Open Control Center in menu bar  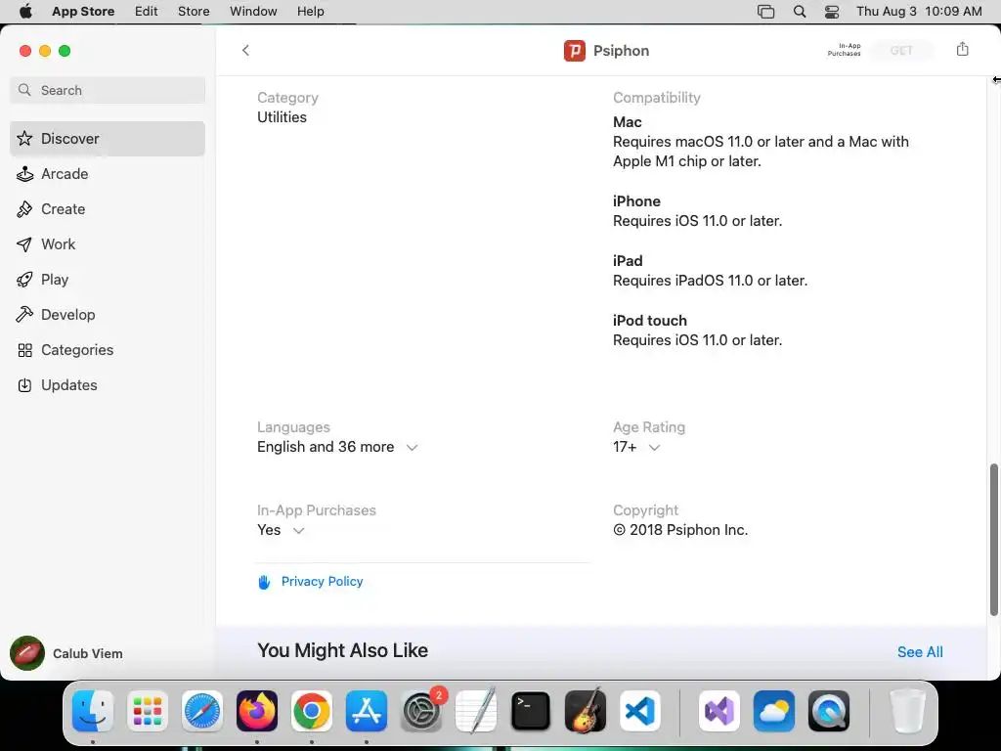tap(832, 12)
